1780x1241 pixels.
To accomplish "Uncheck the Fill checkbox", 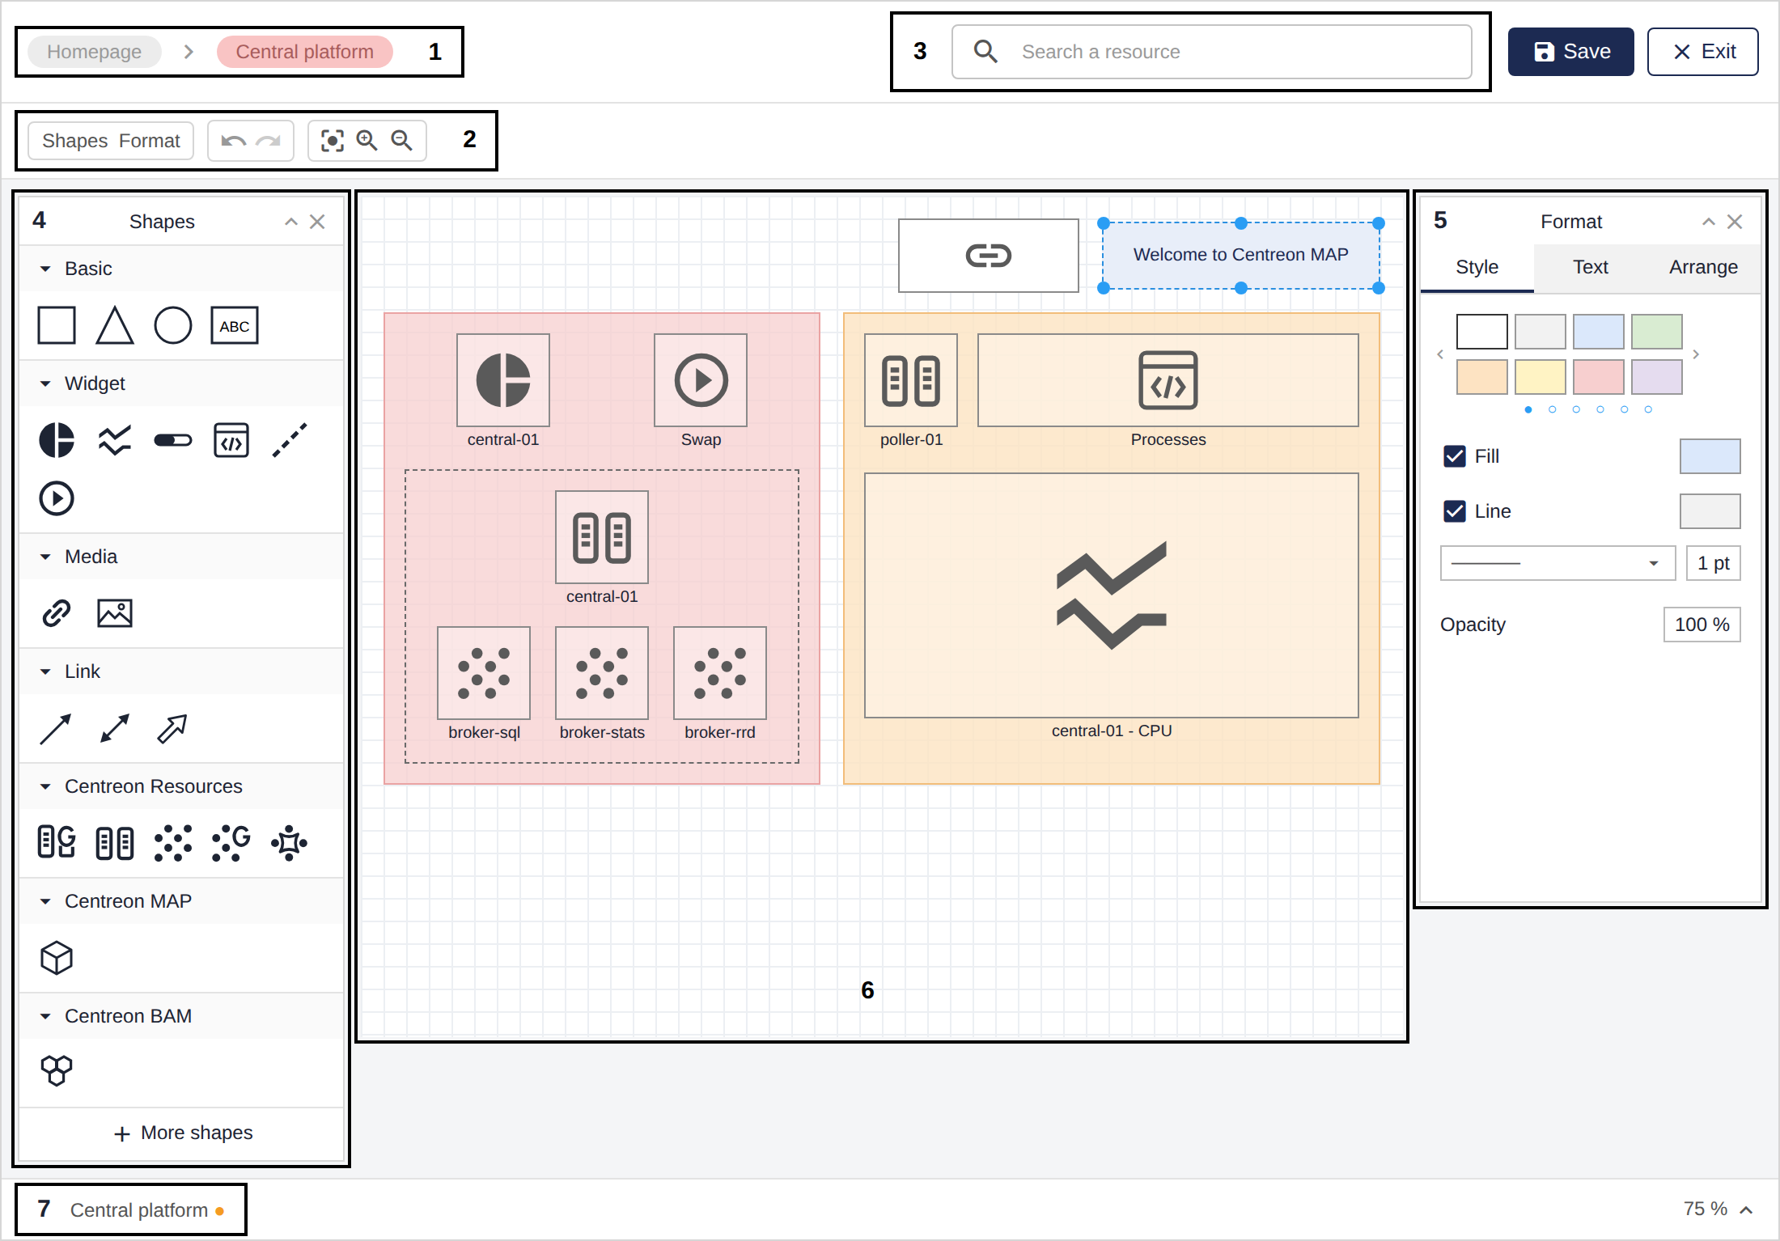I will tap(1455, 456).
